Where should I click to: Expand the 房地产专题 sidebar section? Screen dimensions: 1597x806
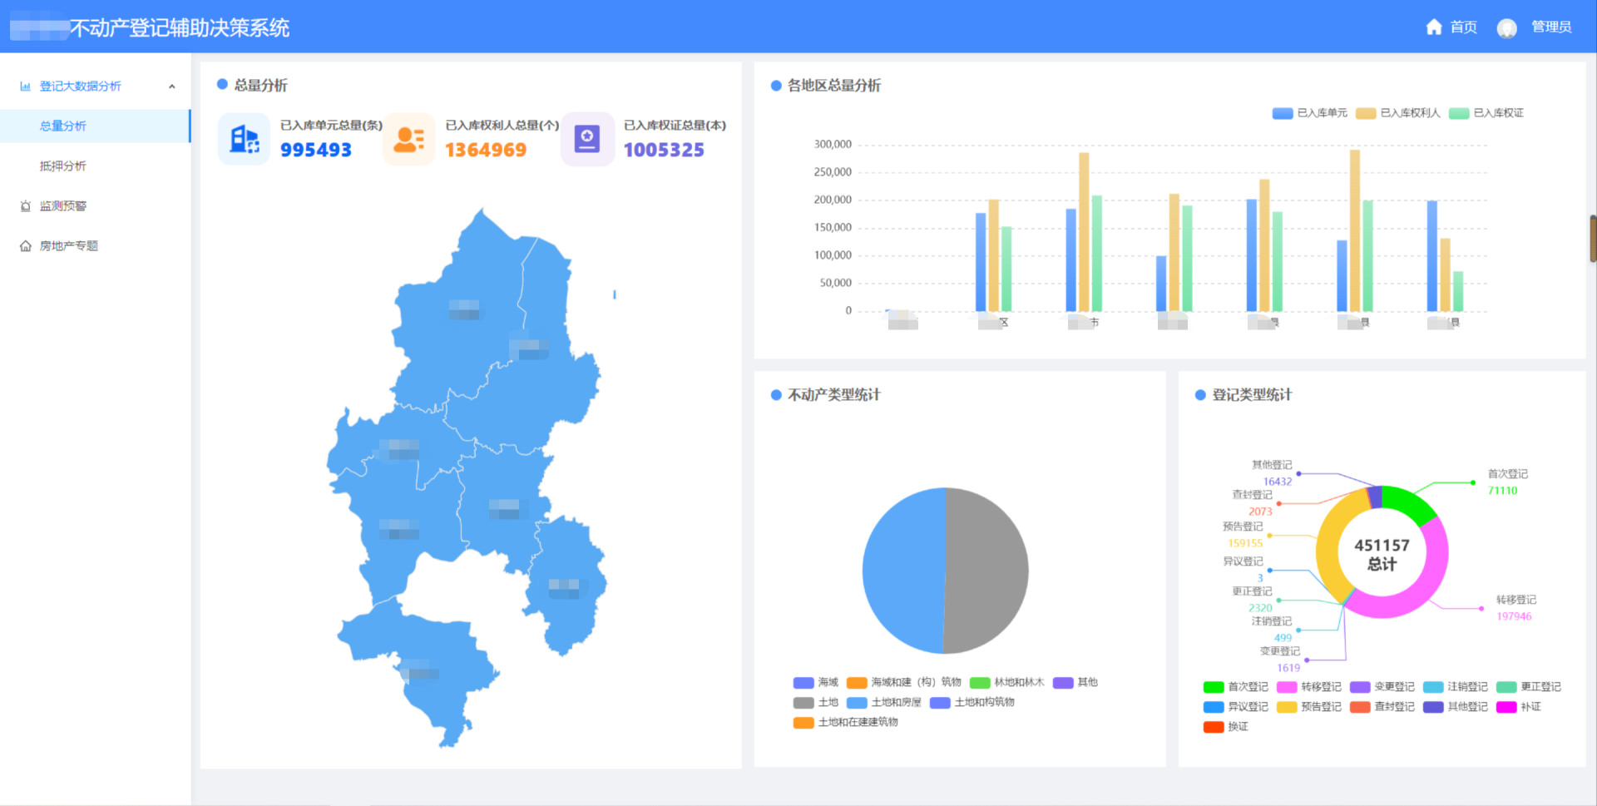tap(69, 246)
